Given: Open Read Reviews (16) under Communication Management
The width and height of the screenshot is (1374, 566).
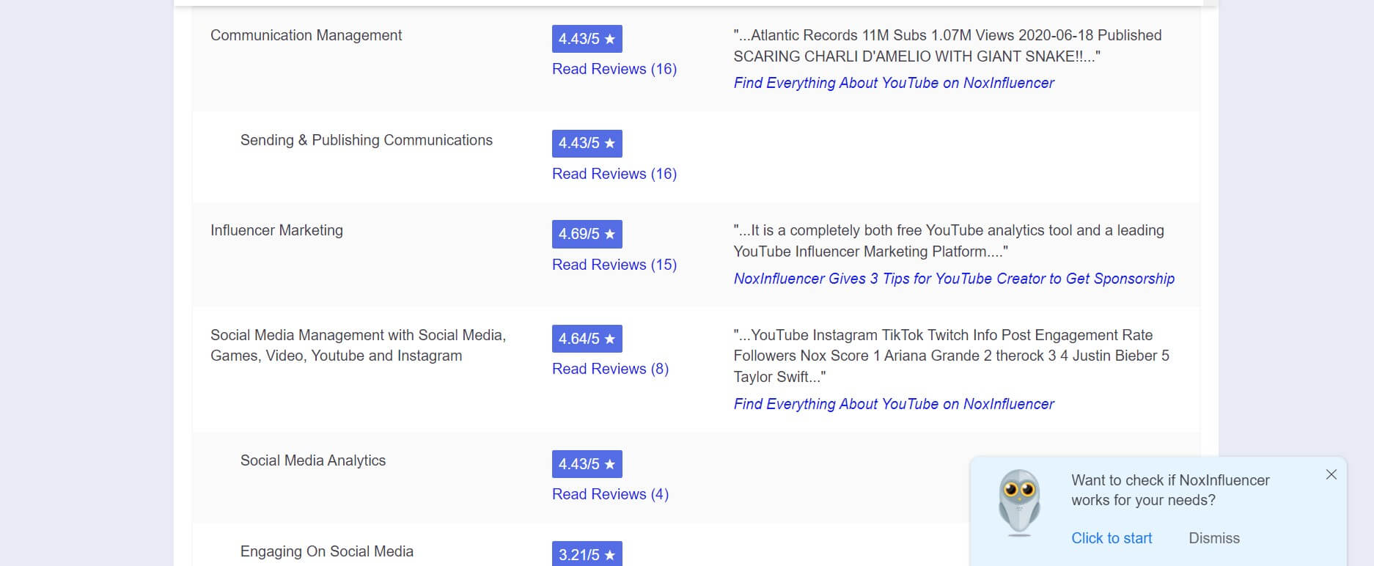Looking at the screenshot, I should [614, 69].
